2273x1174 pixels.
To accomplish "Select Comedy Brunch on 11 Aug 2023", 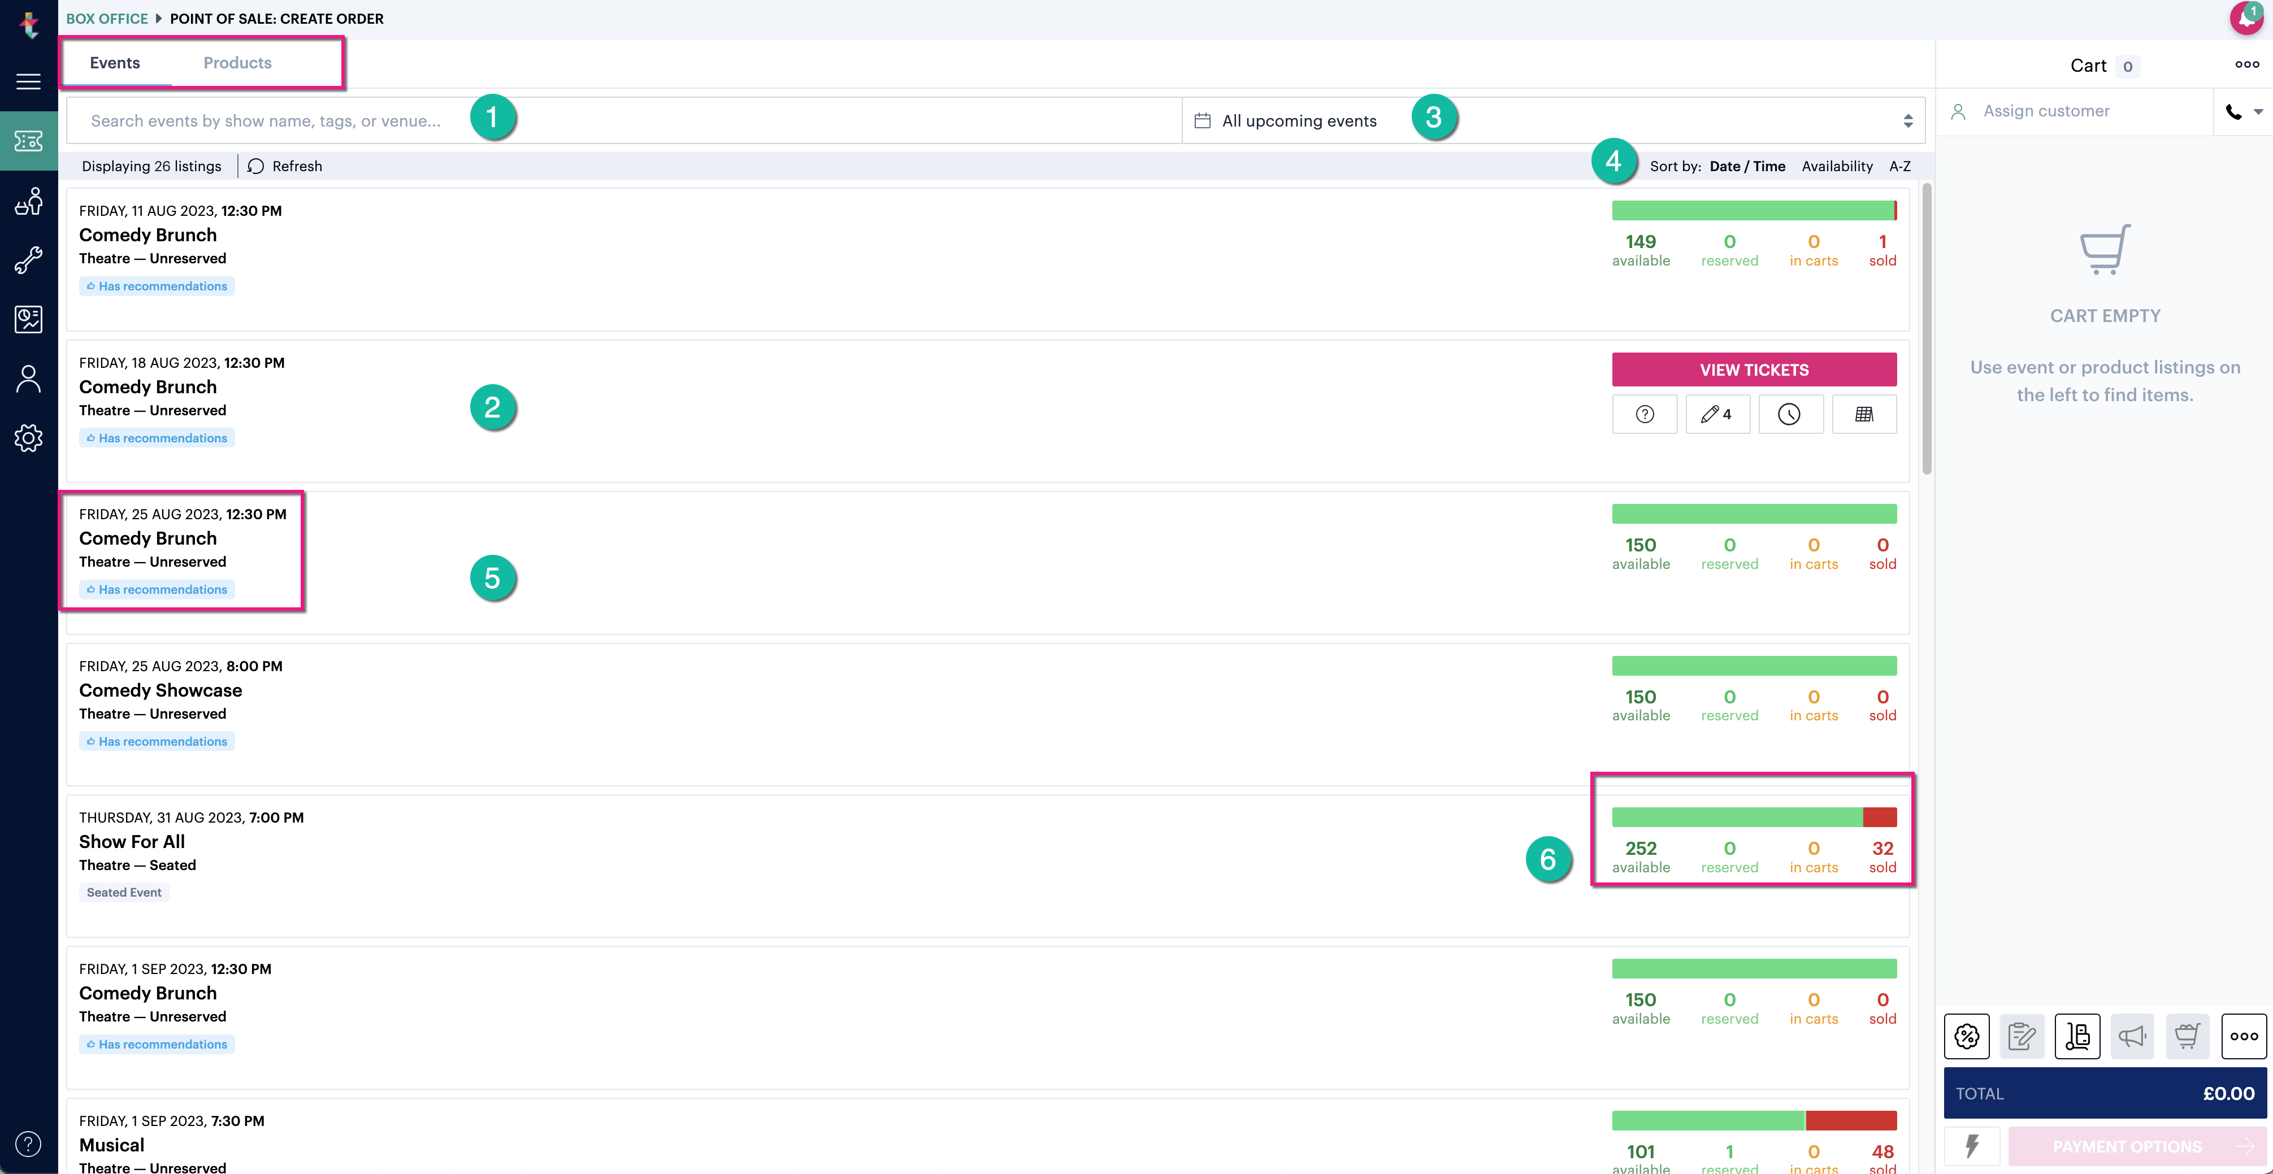I will click(x=148, y=236).
